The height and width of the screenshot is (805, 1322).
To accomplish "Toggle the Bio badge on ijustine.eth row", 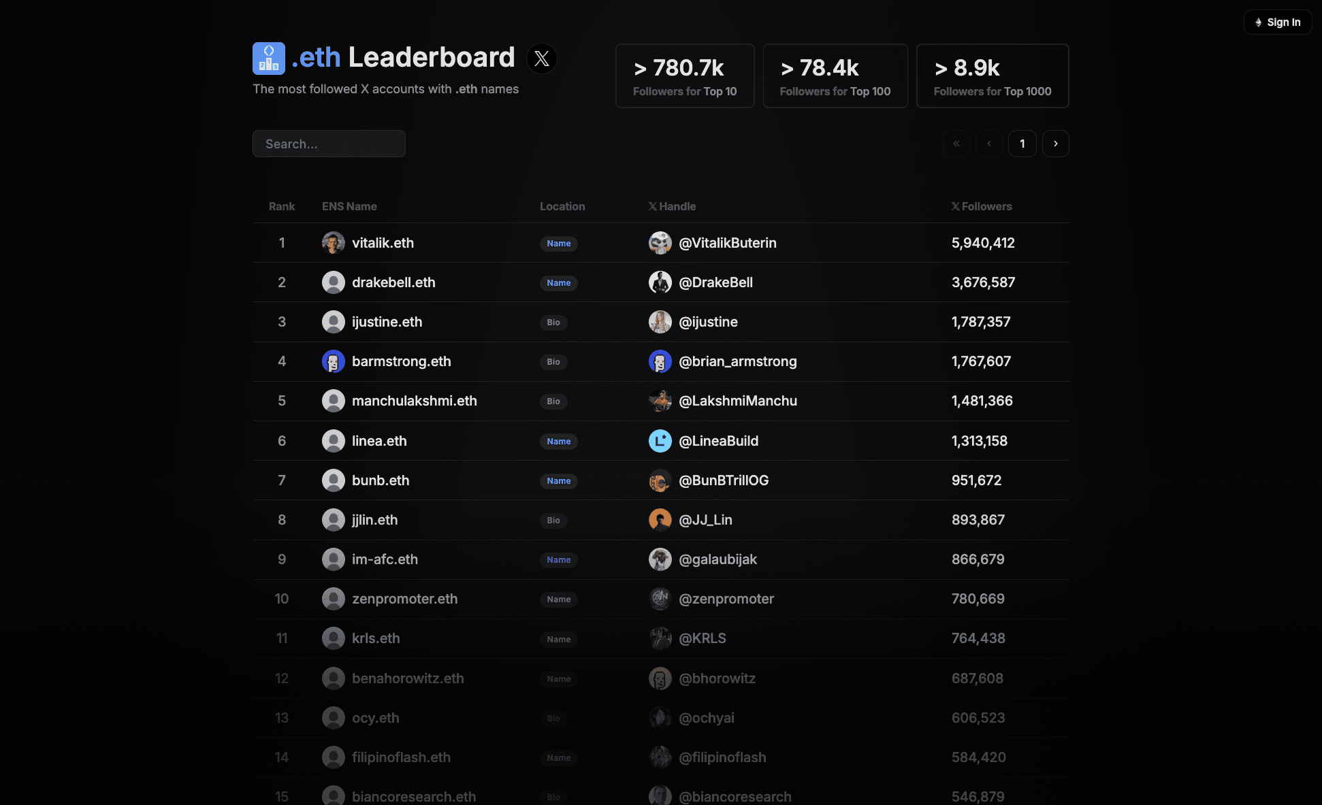I will click(x=553, y=323).
